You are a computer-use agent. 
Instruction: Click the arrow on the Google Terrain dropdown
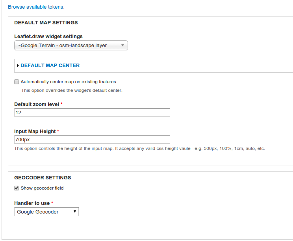click(x=122, y=45)
